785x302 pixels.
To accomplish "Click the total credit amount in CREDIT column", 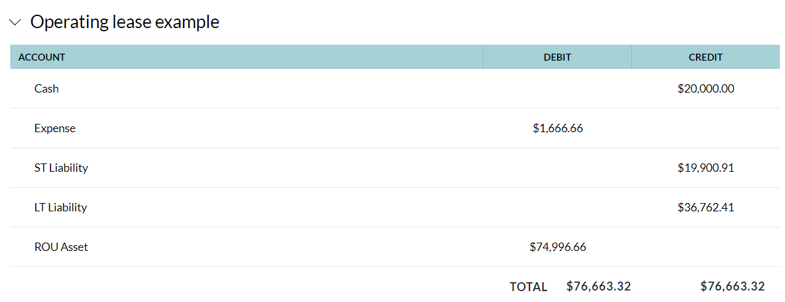I will [732, 286].
